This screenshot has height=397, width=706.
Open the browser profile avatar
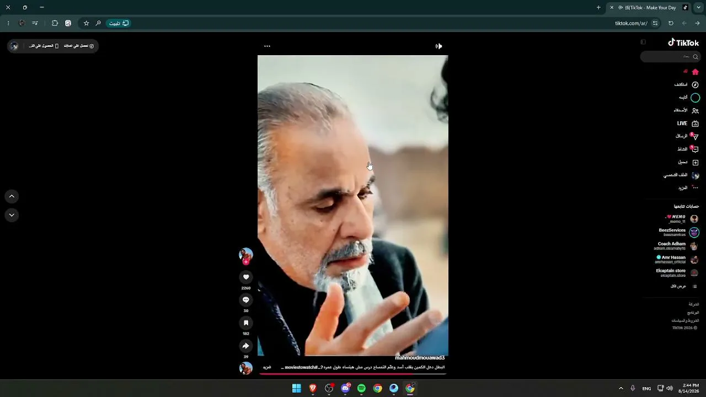22,23
